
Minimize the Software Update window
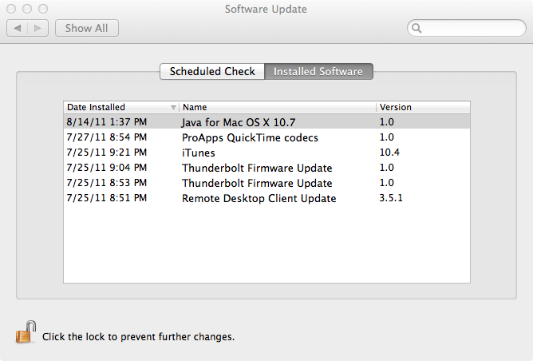coord(26,9)
